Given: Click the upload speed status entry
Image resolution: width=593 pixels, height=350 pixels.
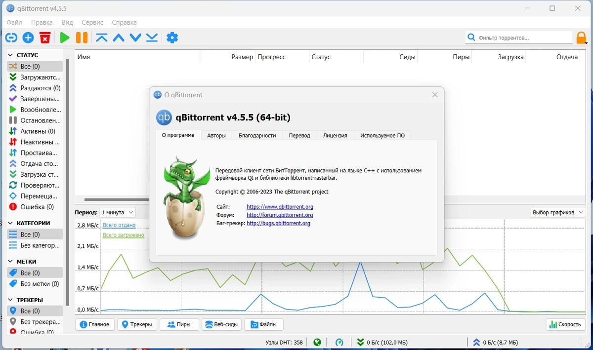Looking at the screenshot, I should tap(496, 342).
